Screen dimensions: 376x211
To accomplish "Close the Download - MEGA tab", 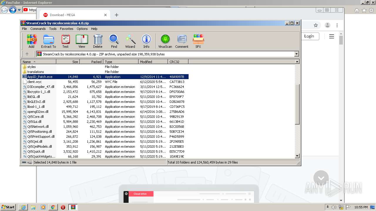I will click(105, 15).
